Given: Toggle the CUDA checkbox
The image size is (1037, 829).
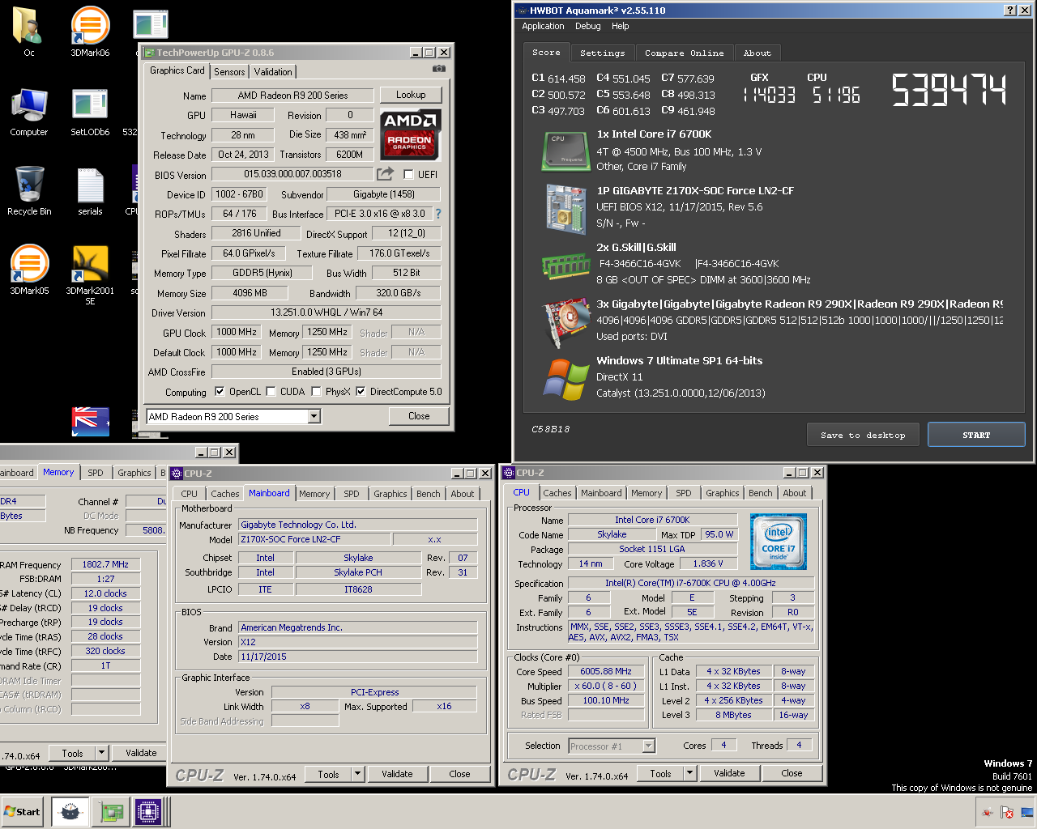Looking at the screenshot, I should [271, 392].
